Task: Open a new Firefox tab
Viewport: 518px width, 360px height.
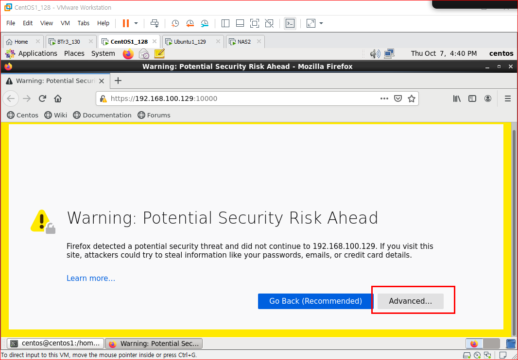Action: coord(118,81)
